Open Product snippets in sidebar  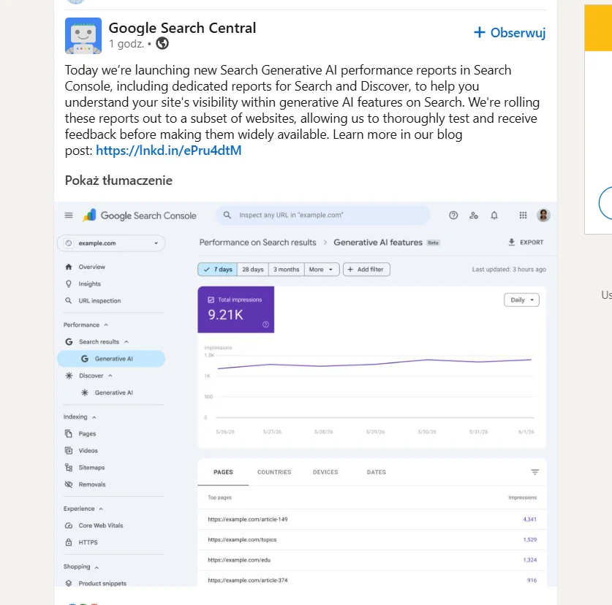click(x=102, y=583)
